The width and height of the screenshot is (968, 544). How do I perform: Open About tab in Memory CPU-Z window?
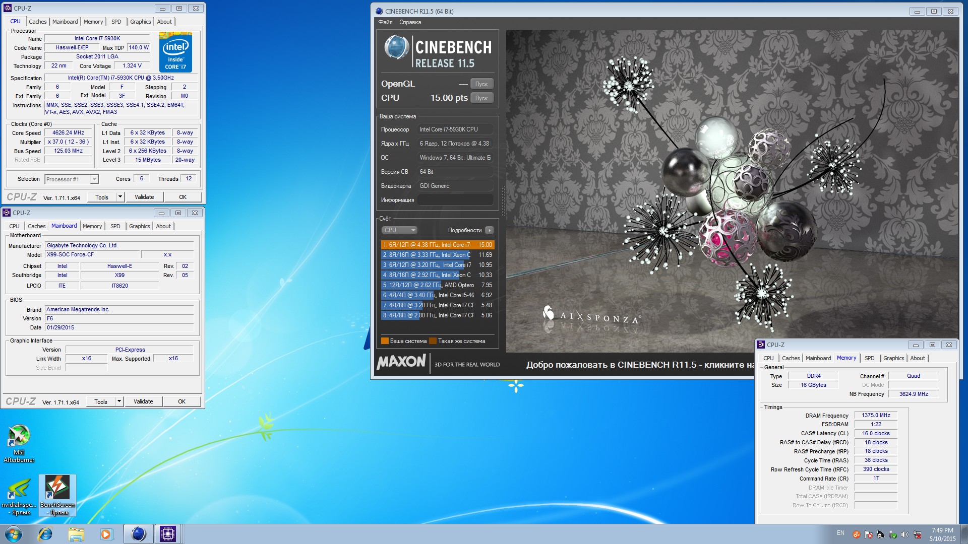tap(918, 358)
